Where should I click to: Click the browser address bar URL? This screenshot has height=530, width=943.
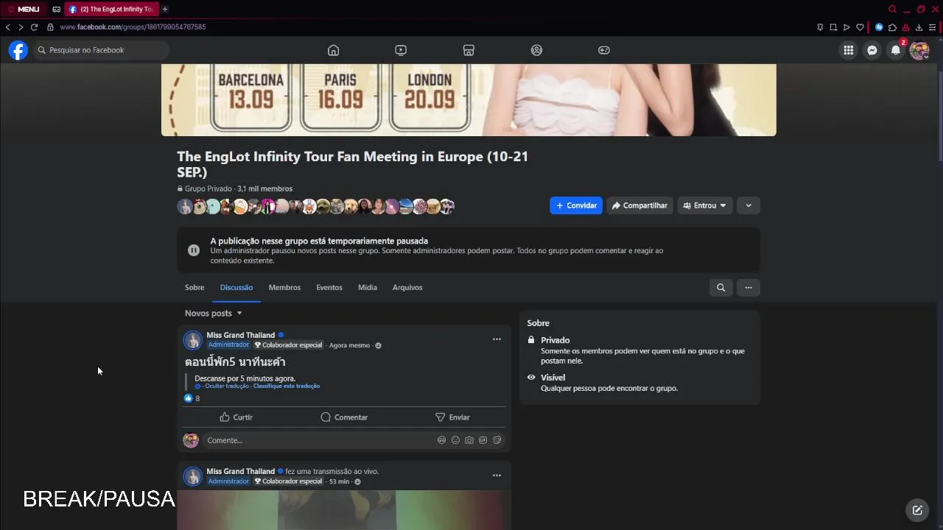click(133, 27)
